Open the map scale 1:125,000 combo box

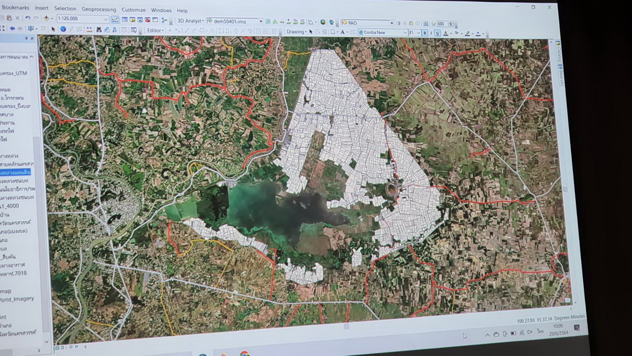coord(83,19)
